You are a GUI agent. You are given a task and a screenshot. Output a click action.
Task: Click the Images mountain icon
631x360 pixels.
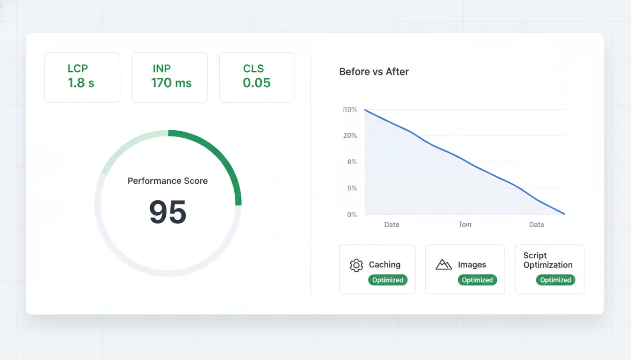point(443,264)
